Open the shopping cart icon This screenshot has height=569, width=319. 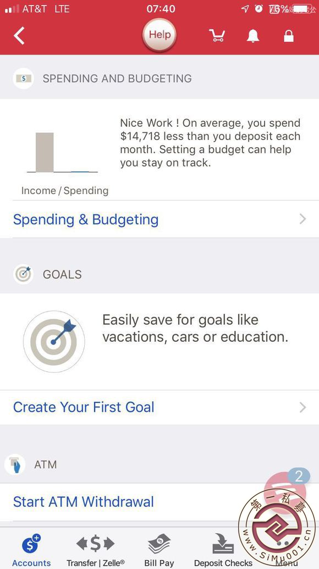[217, 35]
